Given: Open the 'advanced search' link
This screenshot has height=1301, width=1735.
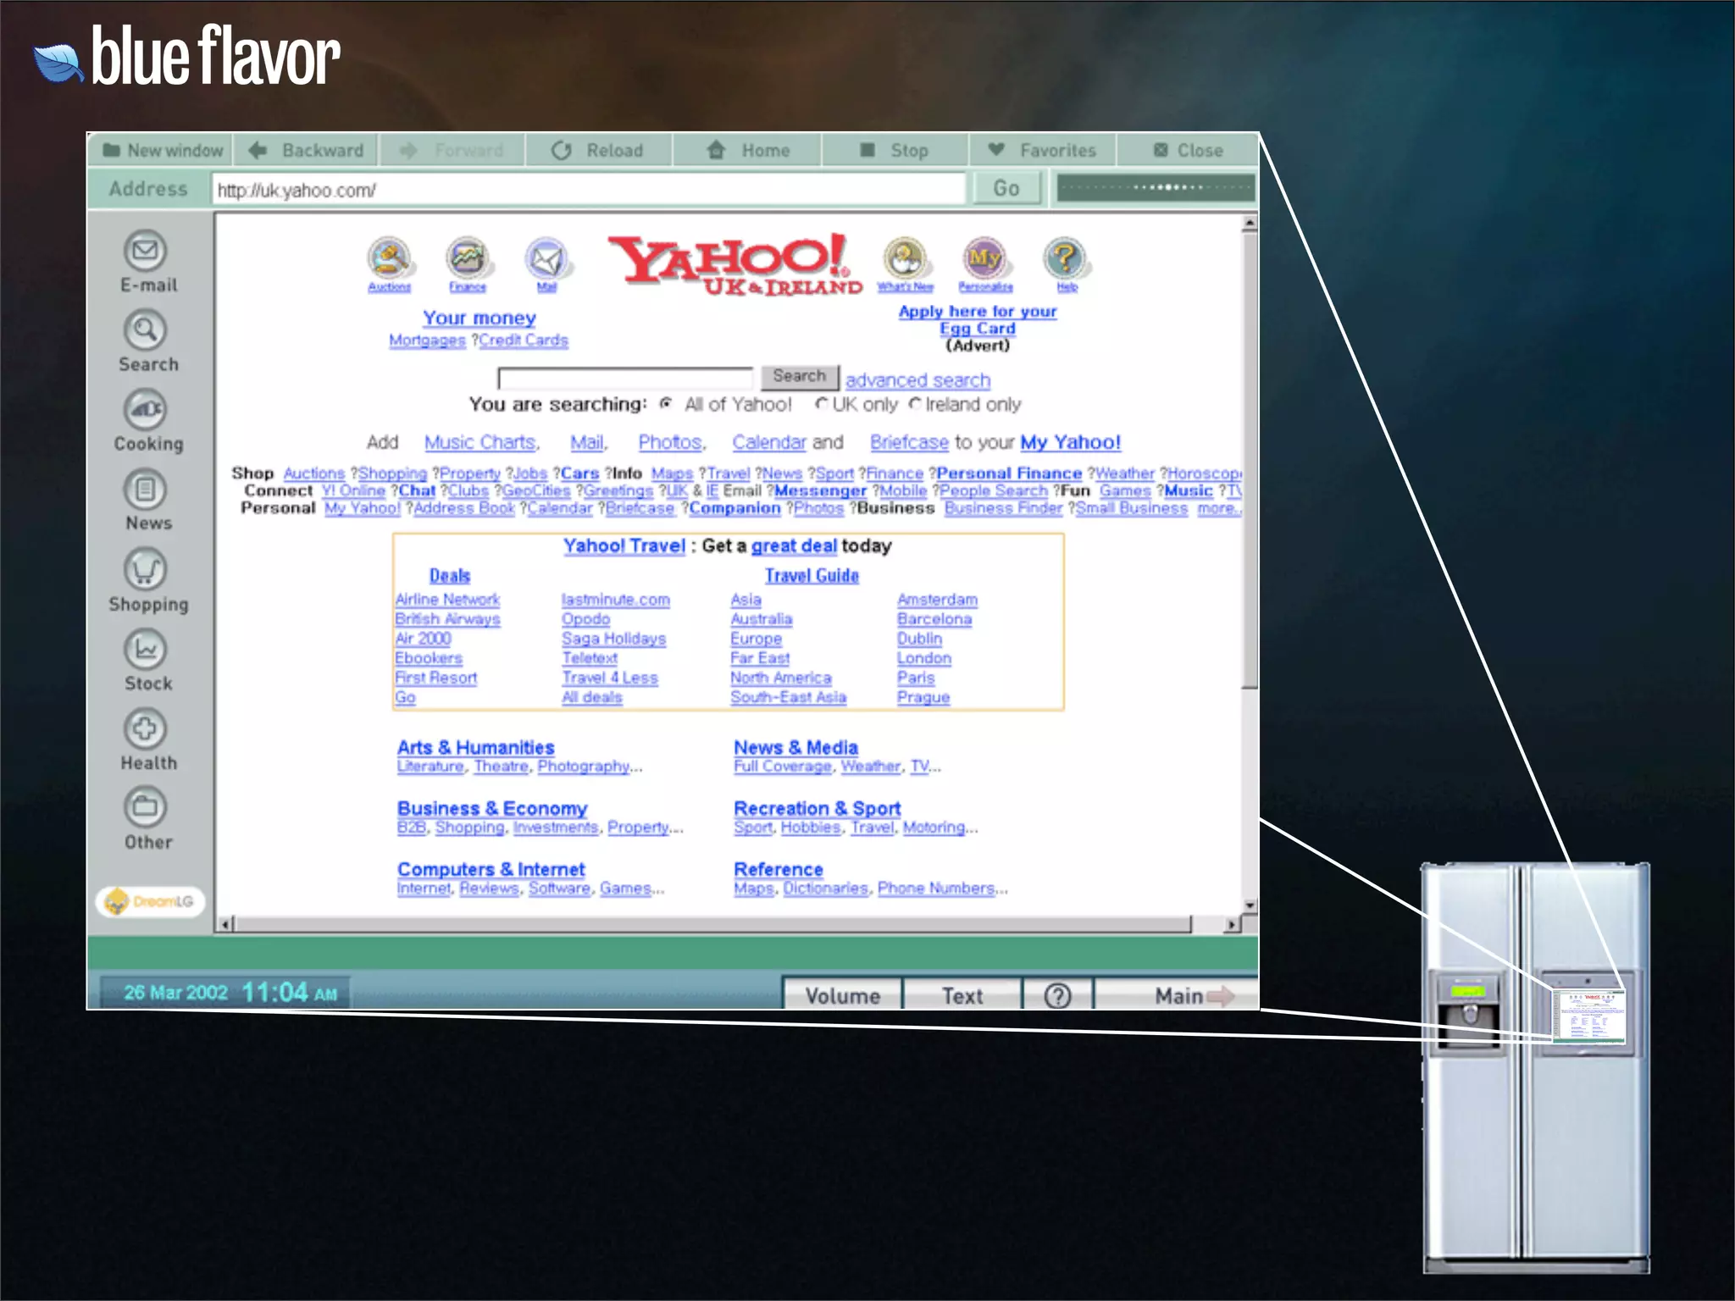Looking at the screenshot, I should pos(917,380).
